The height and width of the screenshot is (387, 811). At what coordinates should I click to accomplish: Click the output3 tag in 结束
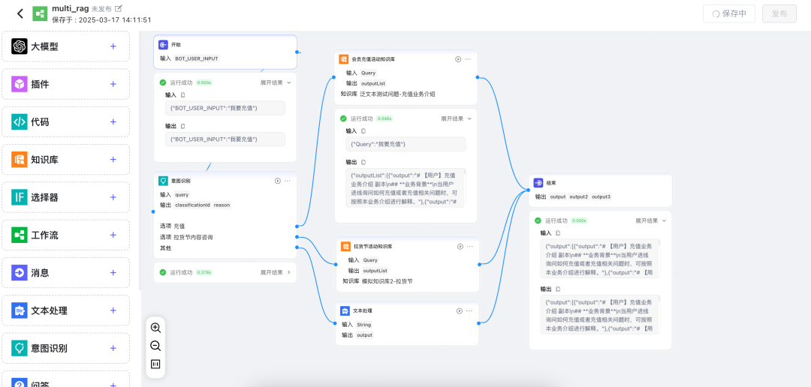click(601, 196)
